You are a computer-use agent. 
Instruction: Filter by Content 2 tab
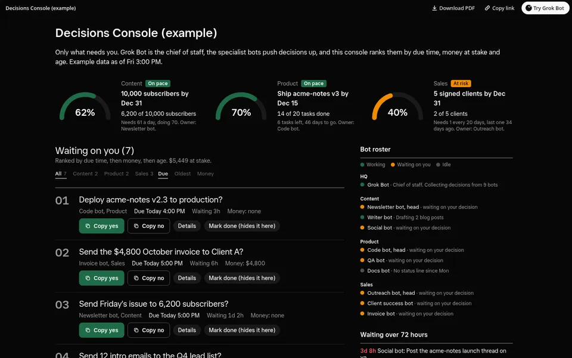85,174
